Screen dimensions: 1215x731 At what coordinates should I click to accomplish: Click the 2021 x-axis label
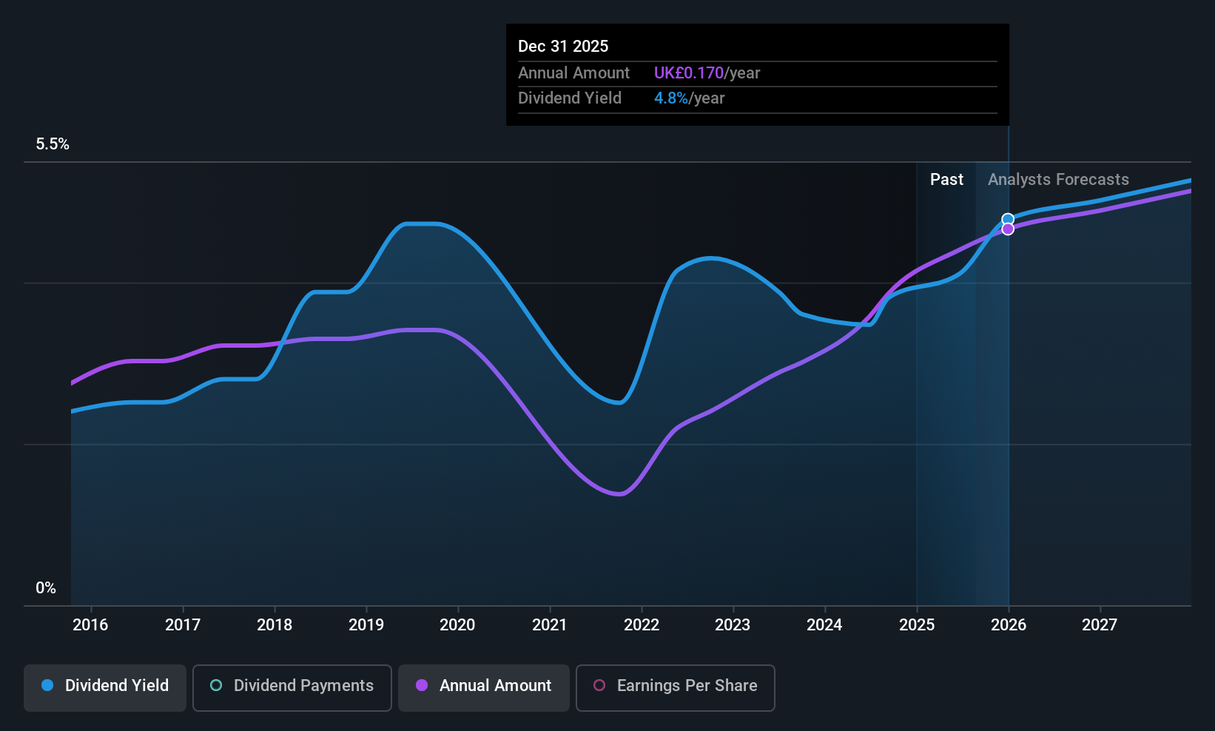[550, 625]
